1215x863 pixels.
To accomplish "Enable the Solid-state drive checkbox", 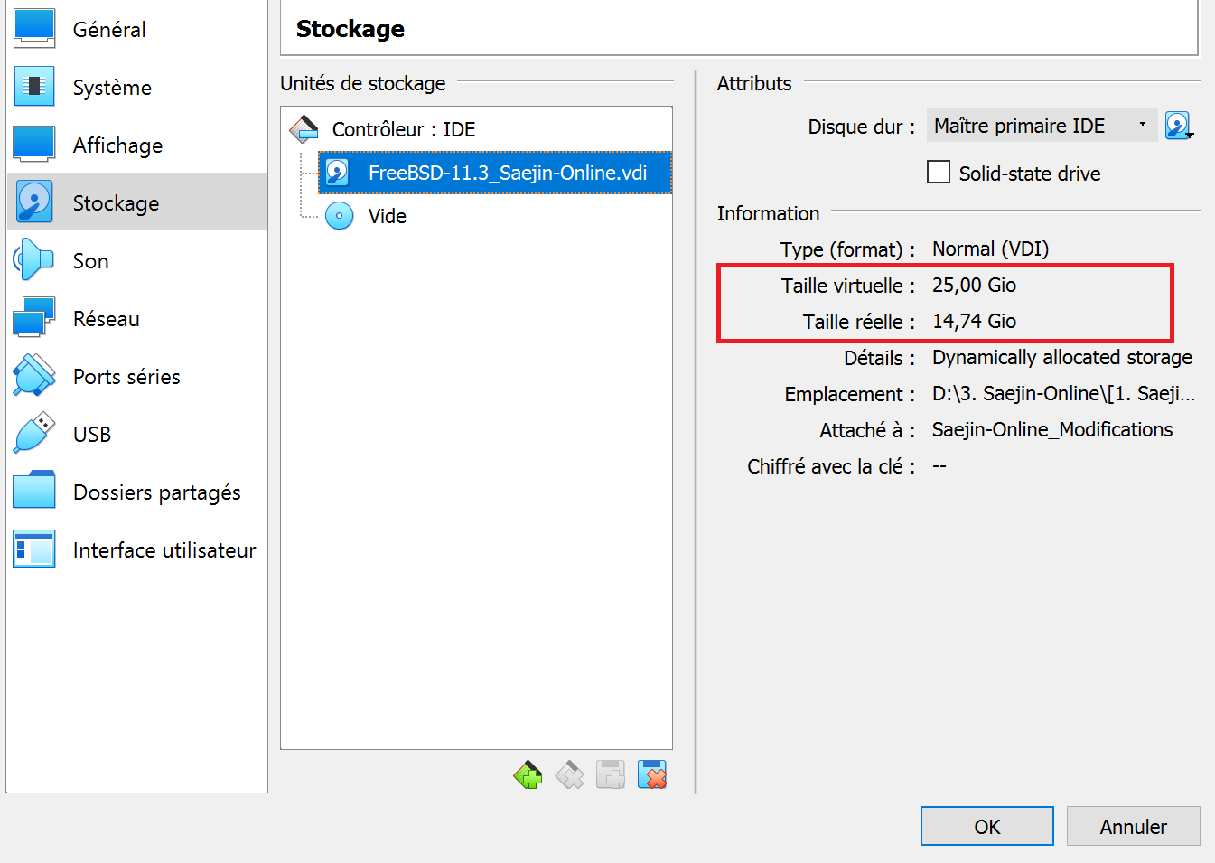I will coord(939,172).
